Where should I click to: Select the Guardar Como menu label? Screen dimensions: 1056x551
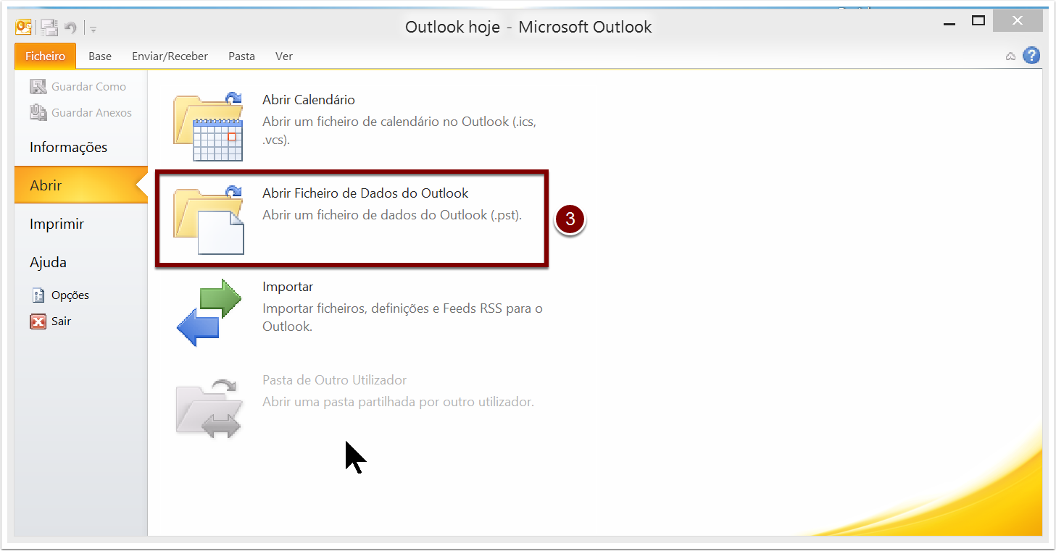(88, 87)
